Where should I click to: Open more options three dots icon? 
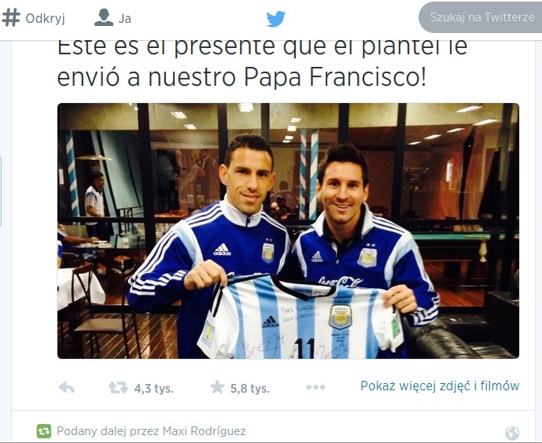(x=315, y=387)
